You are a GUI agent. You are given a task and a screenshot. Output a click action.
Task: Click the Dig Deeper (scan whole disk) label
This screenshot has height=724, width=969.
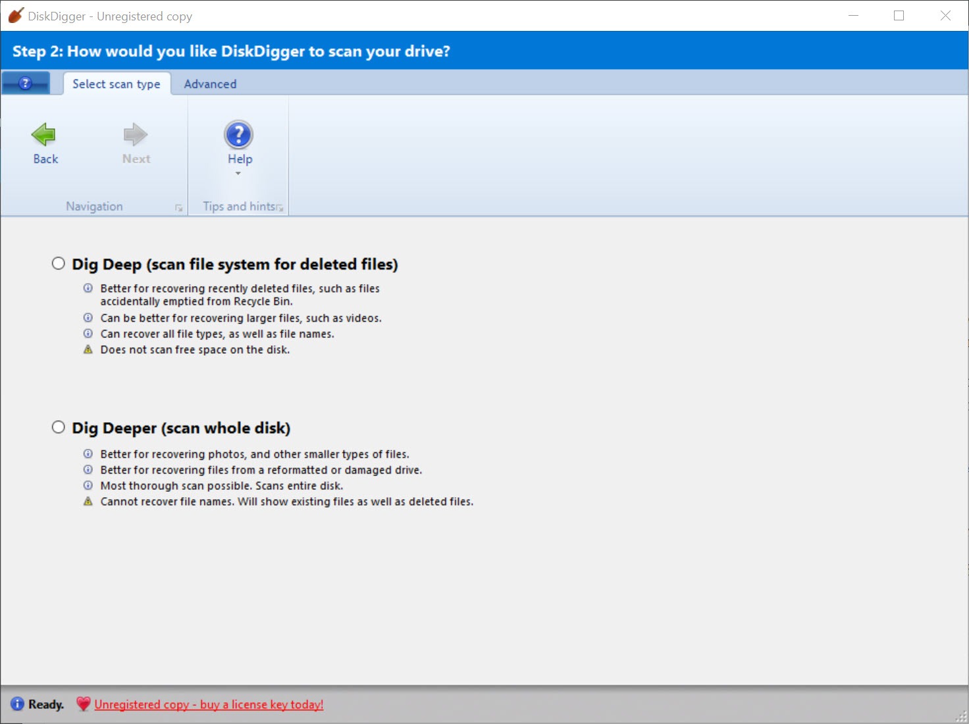point(181,428)
